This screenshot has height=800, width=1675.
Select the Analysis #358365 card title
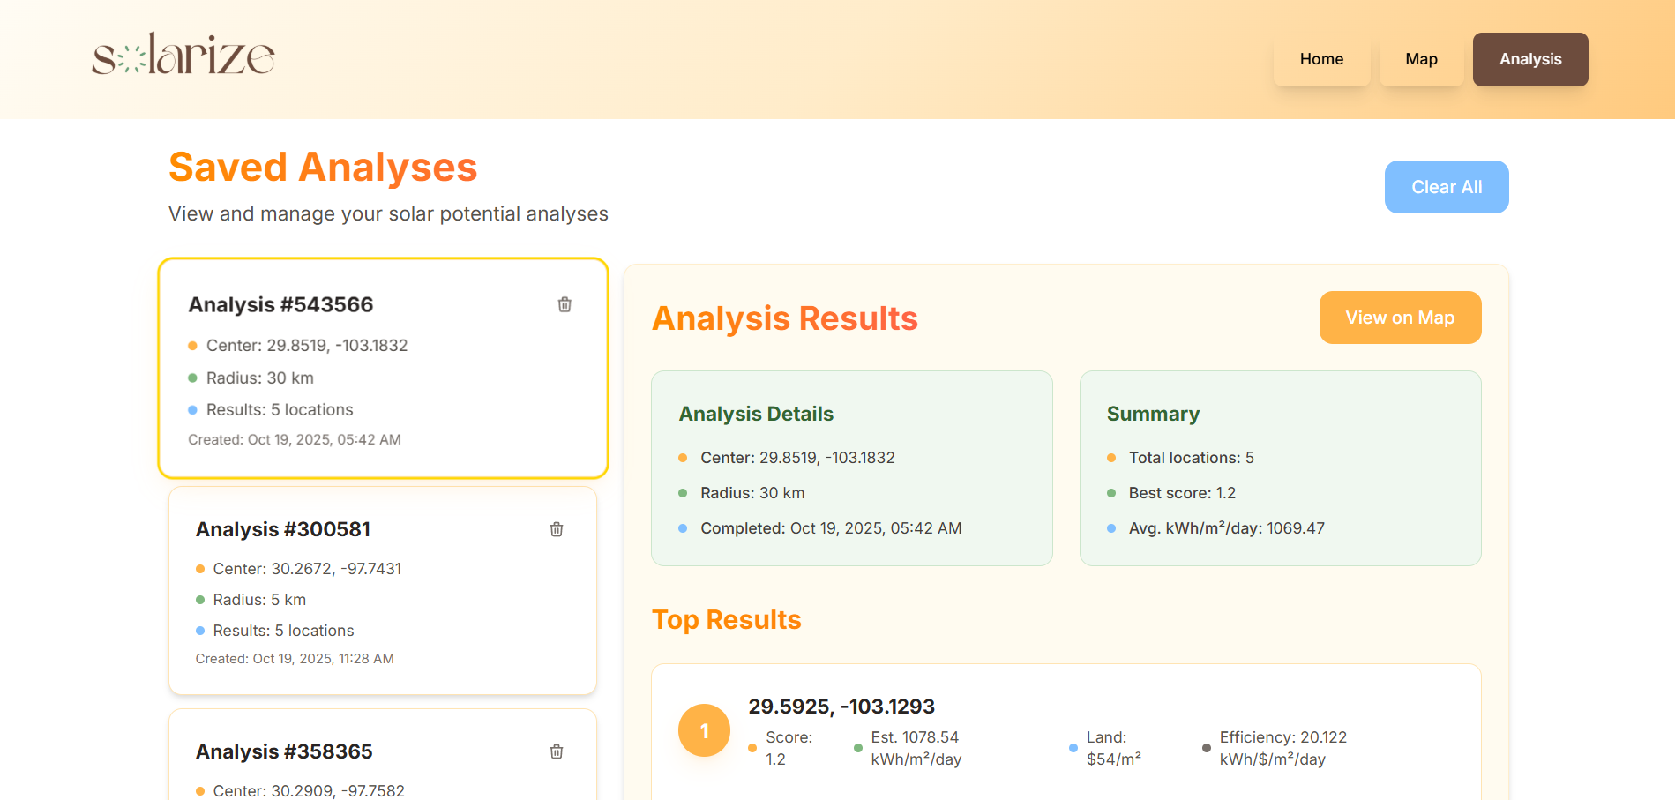tap(284, 751)
